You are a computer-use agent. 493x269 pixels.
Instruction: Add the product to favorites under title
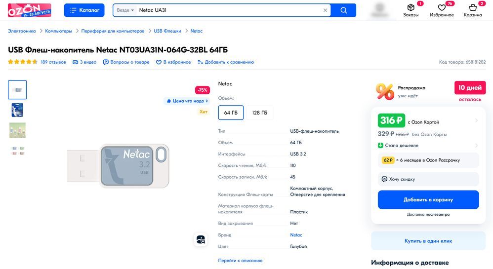(x=173, y=62)
